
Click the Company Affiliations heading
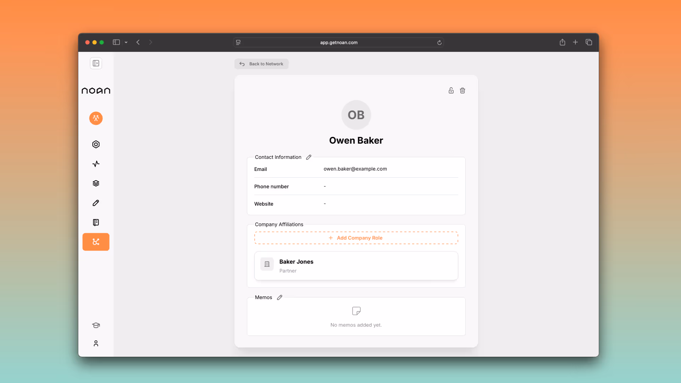pos(279,224)
